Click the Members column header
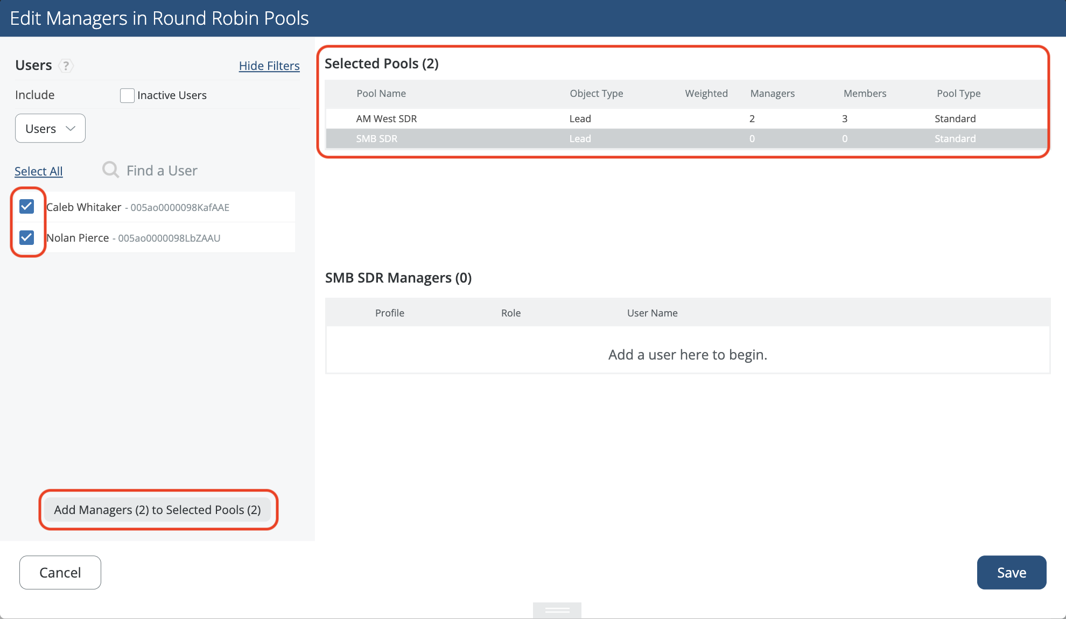Viewport: 1066px width, 619px height. tap(865, 94)
